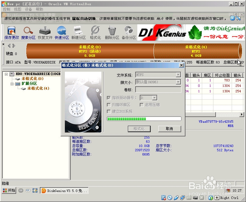Click the VirtualBox shared folders status icon
The height and width of the screenshot is (202, 246).
(x=189, y=198)
